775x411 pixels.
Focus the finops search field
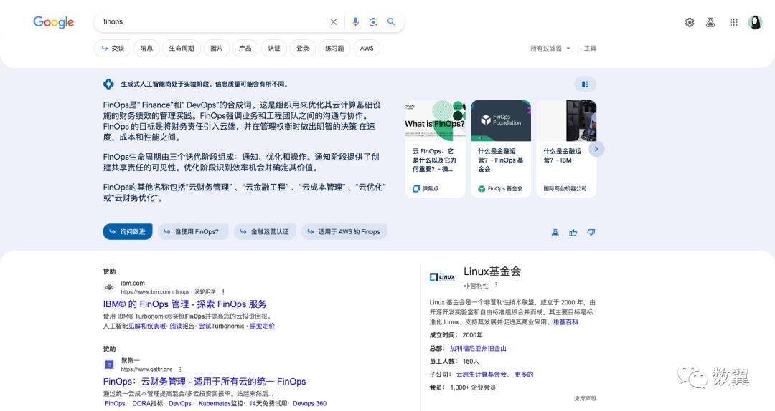click(212, 21)
